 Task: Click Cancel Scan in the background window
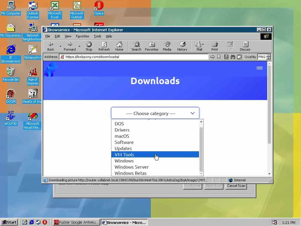[x=236, y=186]
